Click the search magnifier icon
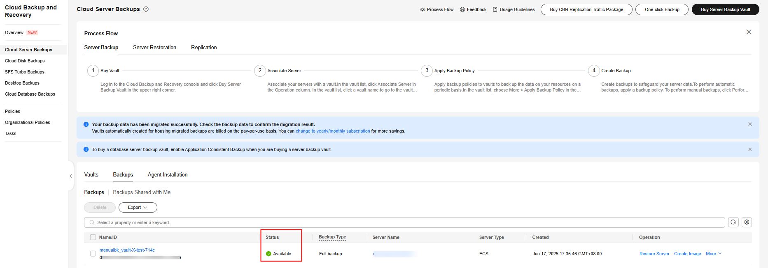768x268 pixels. click(92, 222)
